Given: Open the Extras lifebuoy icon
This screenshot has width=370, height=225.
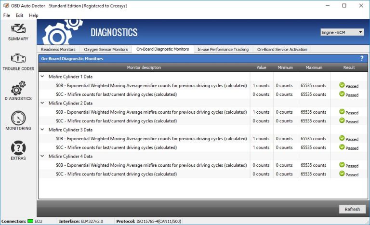Looking at the screenshot, I should (18, 148).
